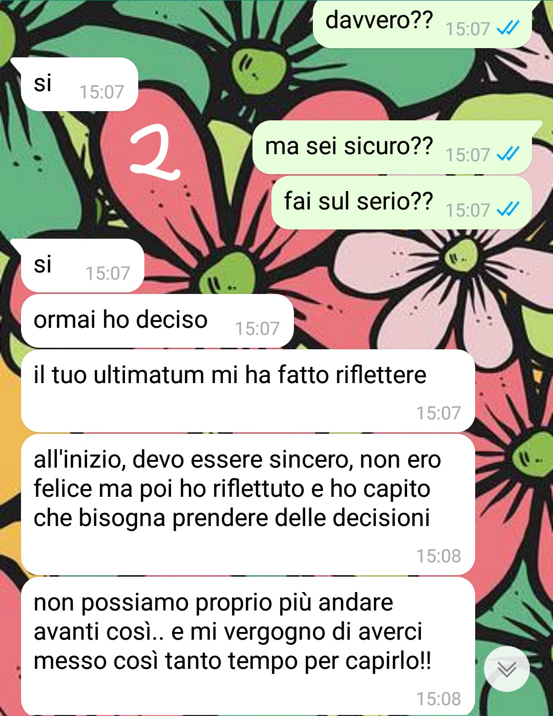
Task: Tap the 15:07 timestamp beside 'davvero??'
Action: (x=467, y=29)
